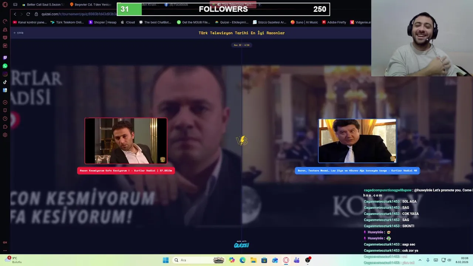
Task: Open sidebar Settings gear icon
Action: 5,135
